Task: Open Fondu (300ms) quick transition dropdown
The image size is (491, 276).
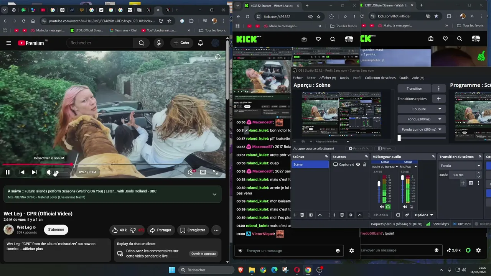Action: pyautogui.click(x=422, y=119)
